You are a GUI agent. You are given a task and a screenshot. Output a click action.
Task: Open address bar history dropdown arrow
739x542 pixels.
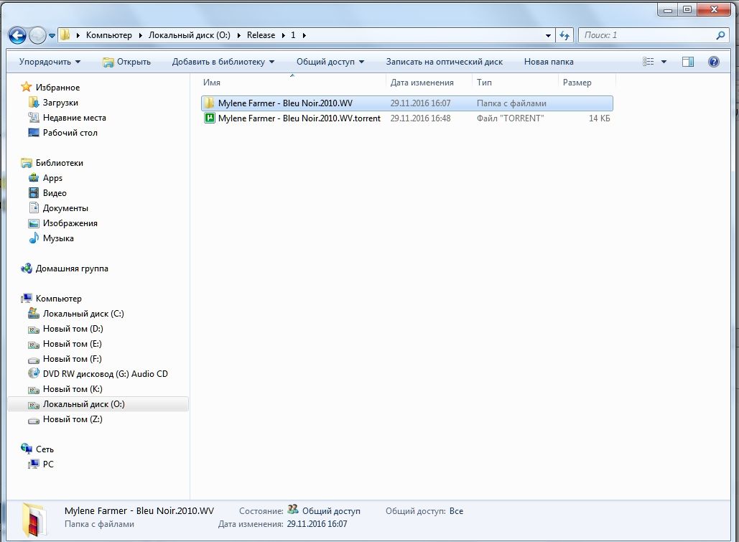[x=548, y=35]
